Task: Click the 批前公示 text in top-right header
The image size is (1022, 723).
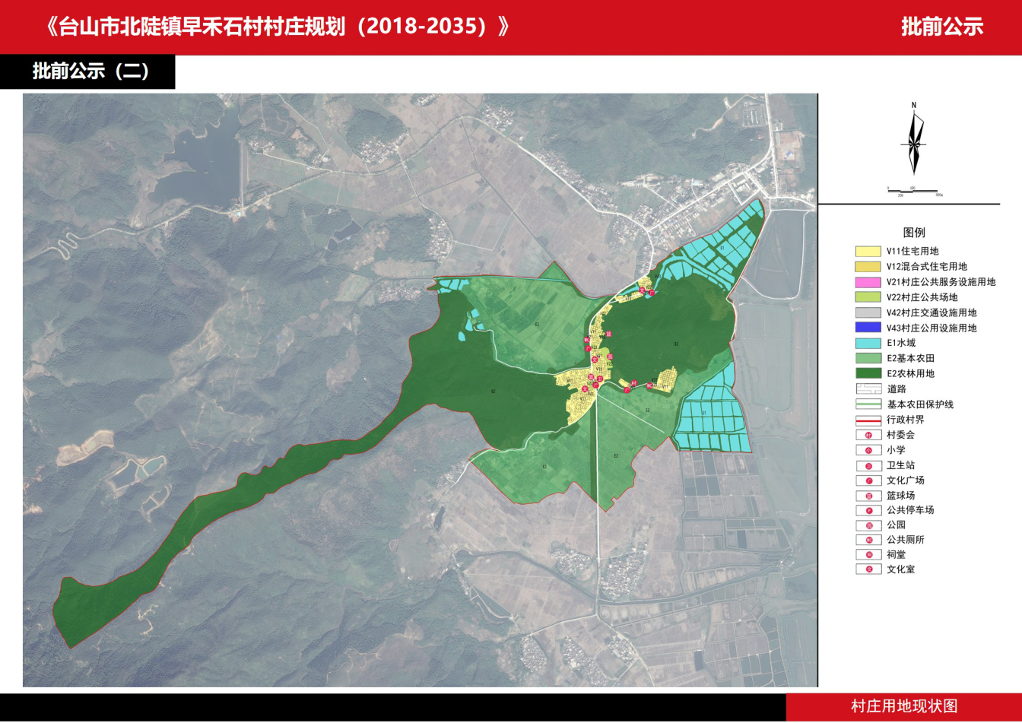Action: point(942,27)
